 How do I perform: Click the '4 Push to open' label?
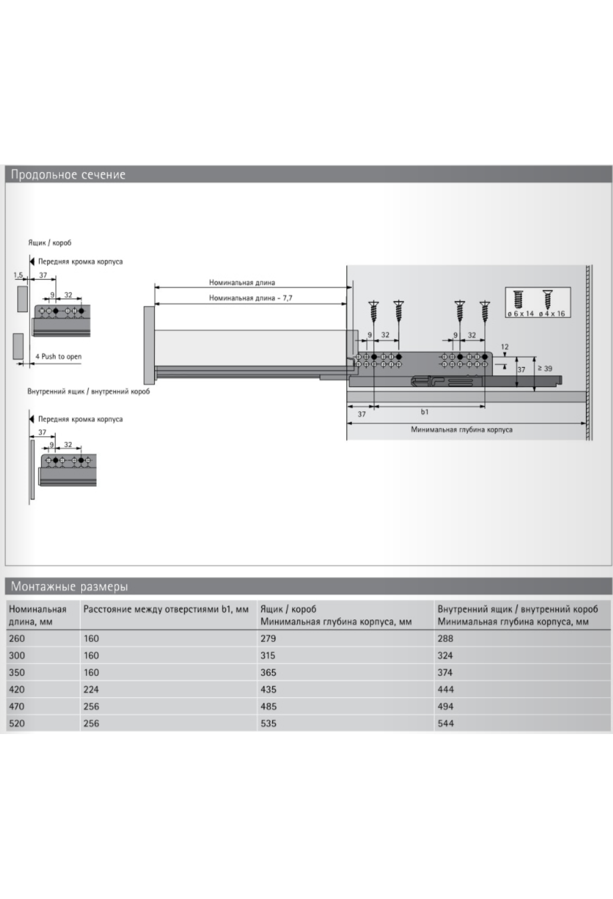coord(59,357)
